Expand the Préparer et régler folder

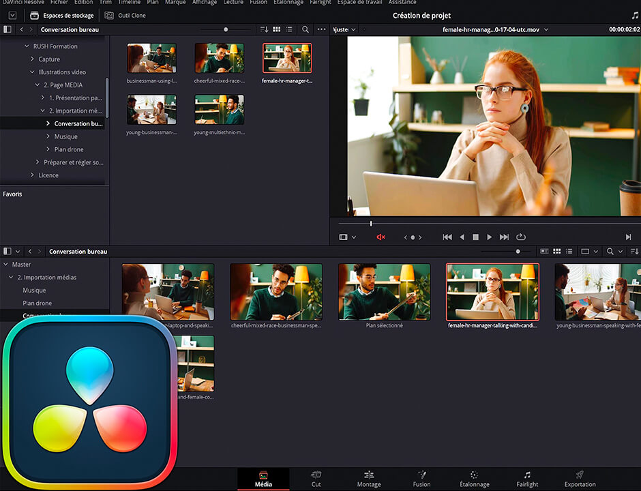(x=38, y=162)
